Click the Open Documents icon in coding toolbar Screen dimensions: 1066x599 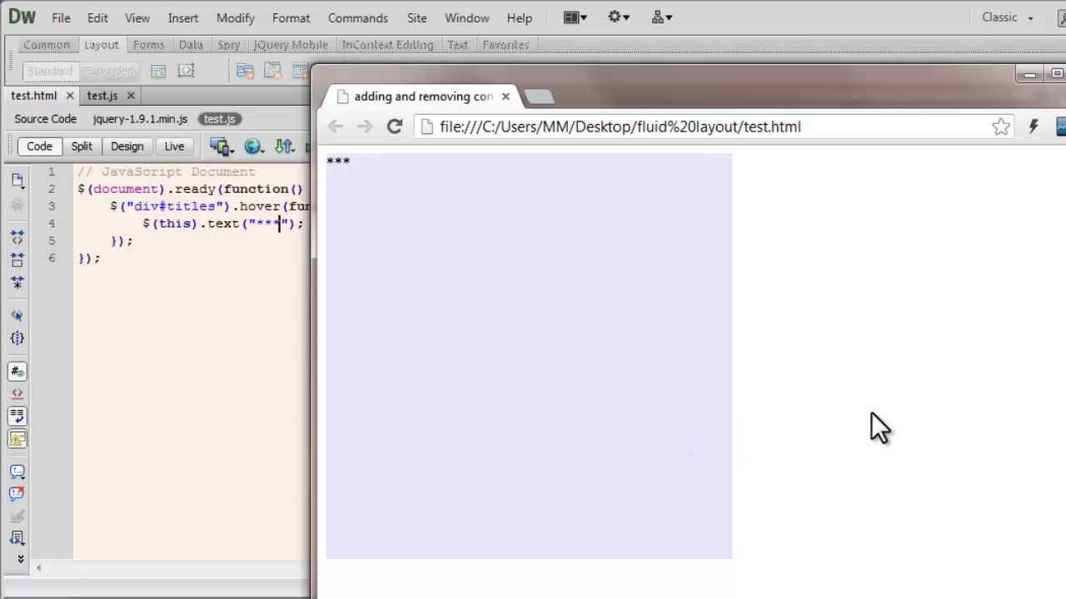(17, 181)
